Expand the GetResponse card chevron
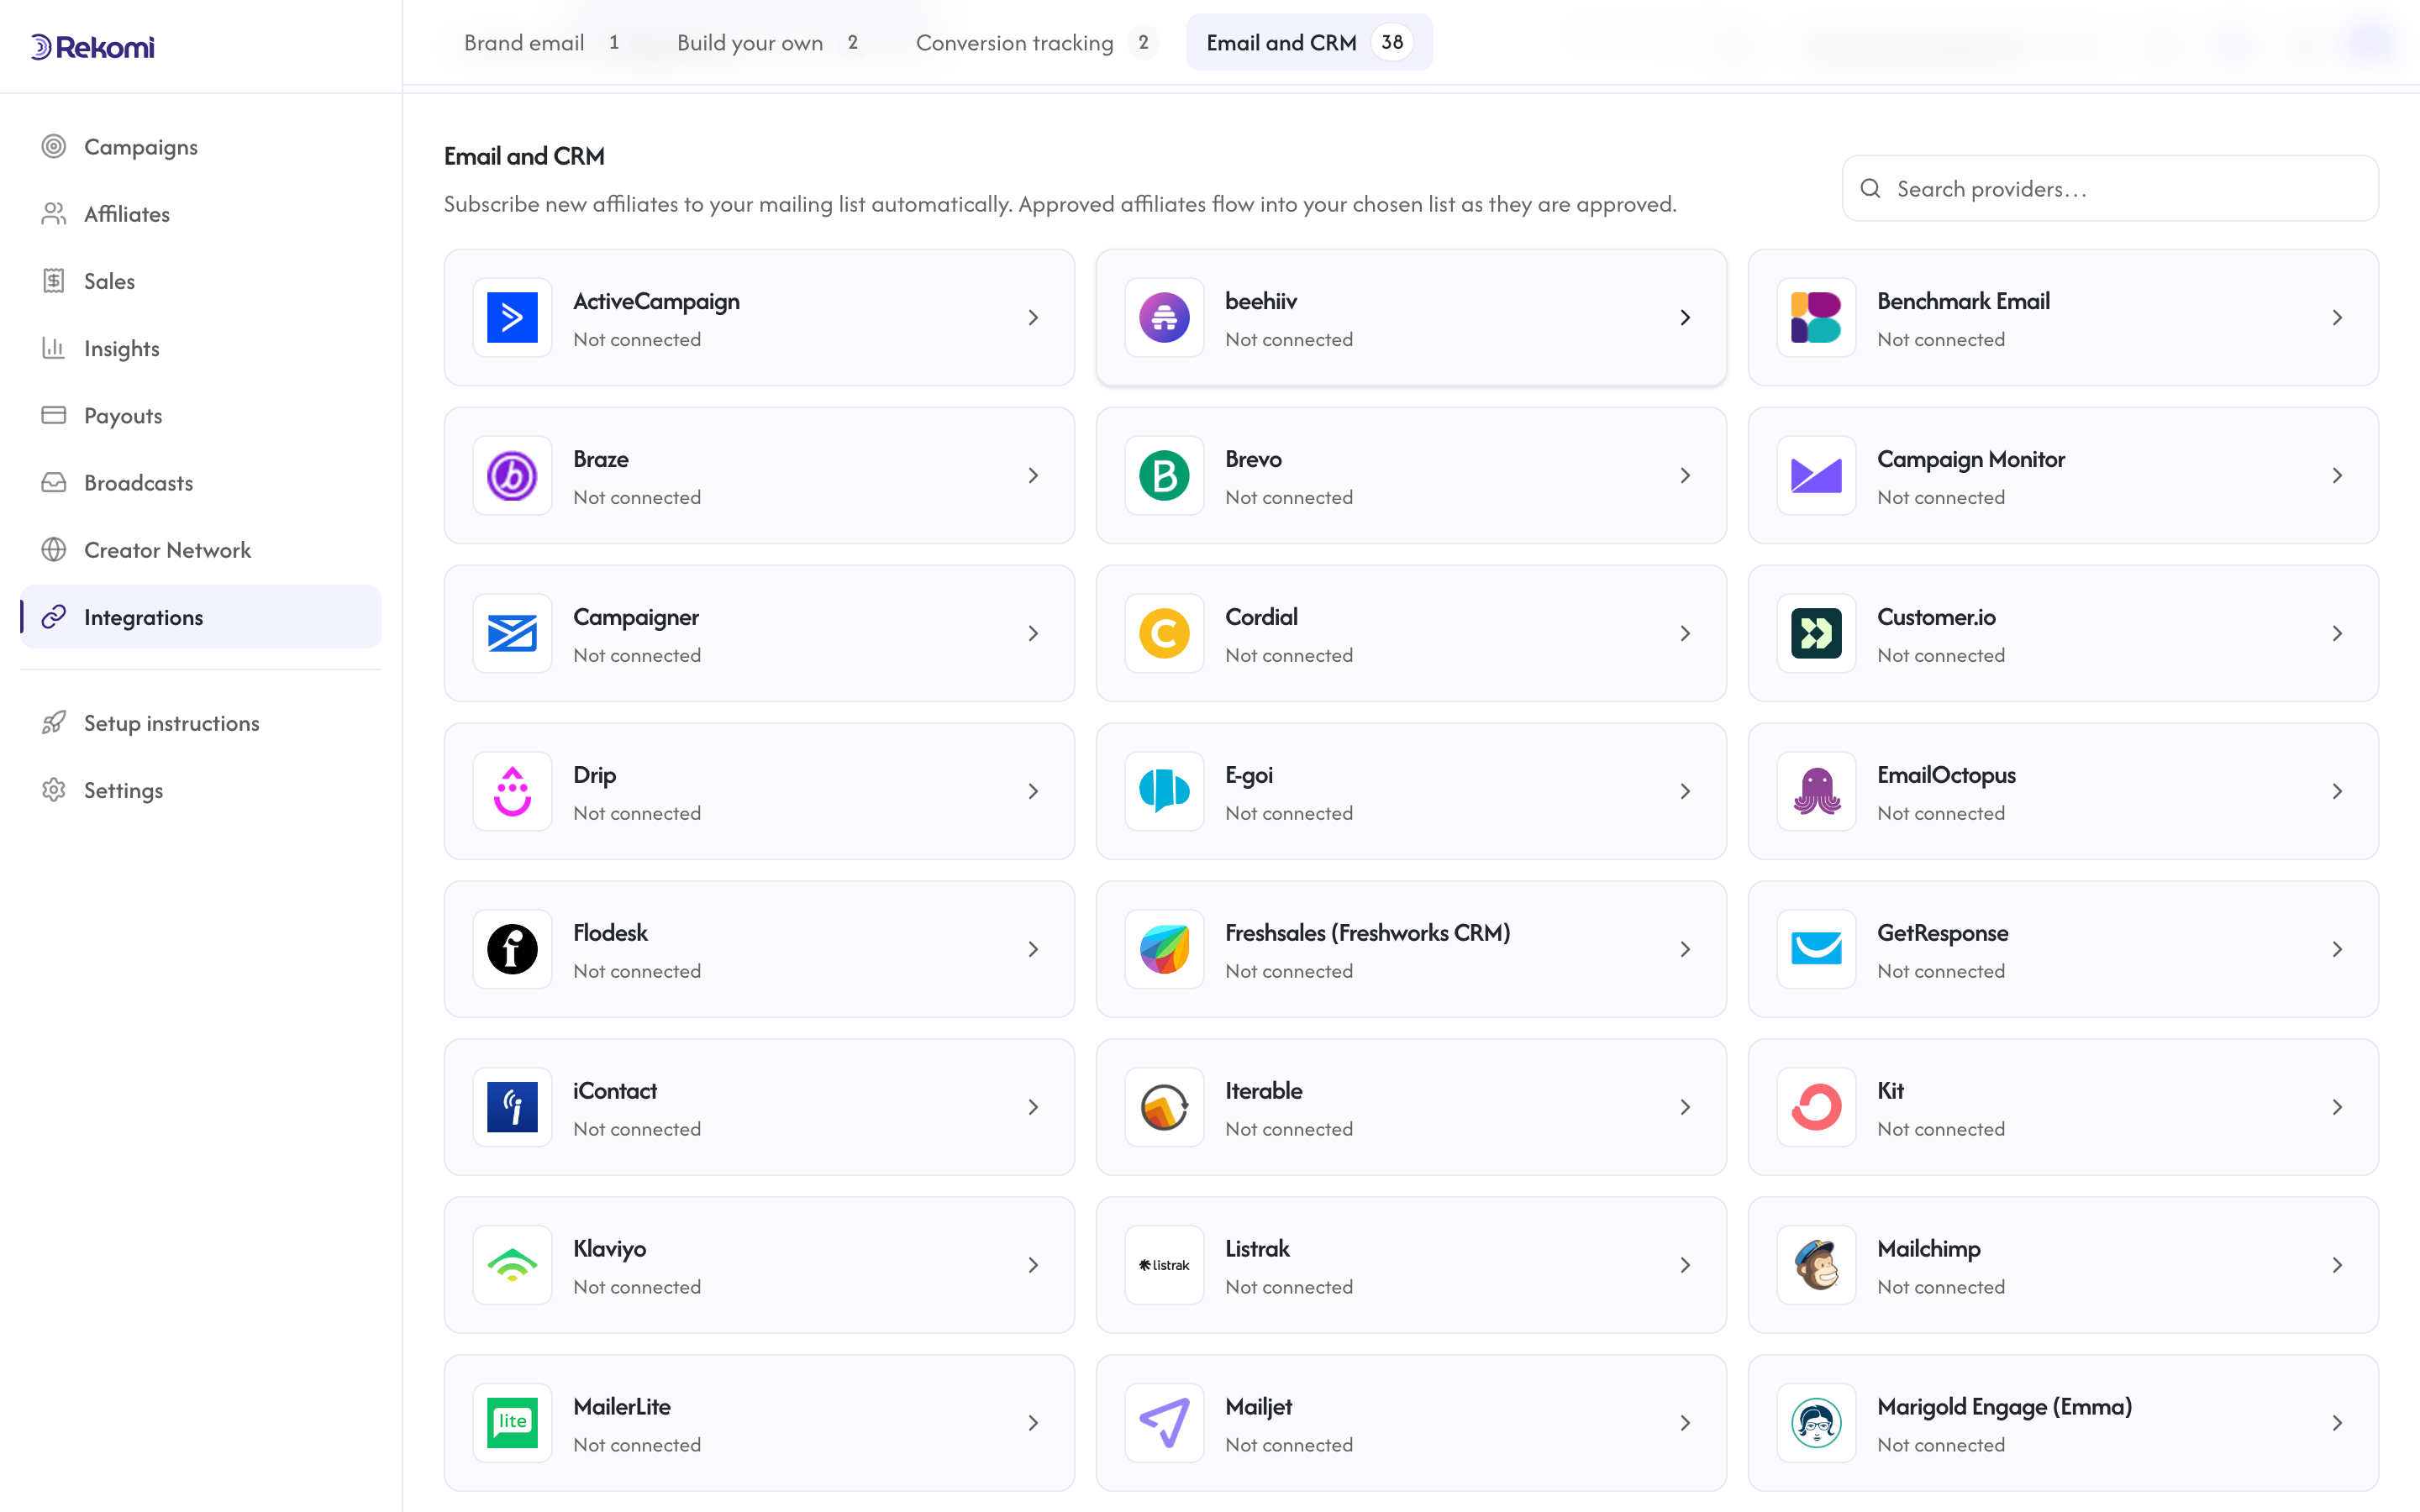Screen dimensions: 2420x1512 coord(2337,949)
